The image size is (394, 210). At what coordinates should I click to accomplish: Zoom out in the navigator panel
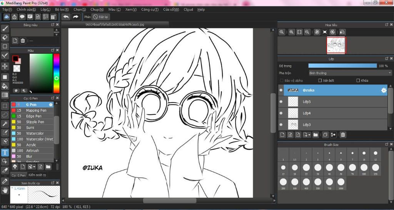[x=307, y=32]
